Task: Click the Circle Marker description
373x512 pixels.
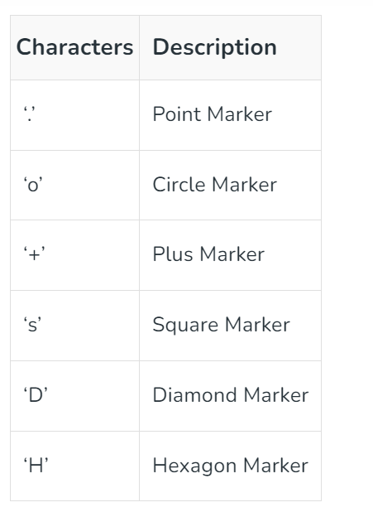Action: click(x=214, y=185)
